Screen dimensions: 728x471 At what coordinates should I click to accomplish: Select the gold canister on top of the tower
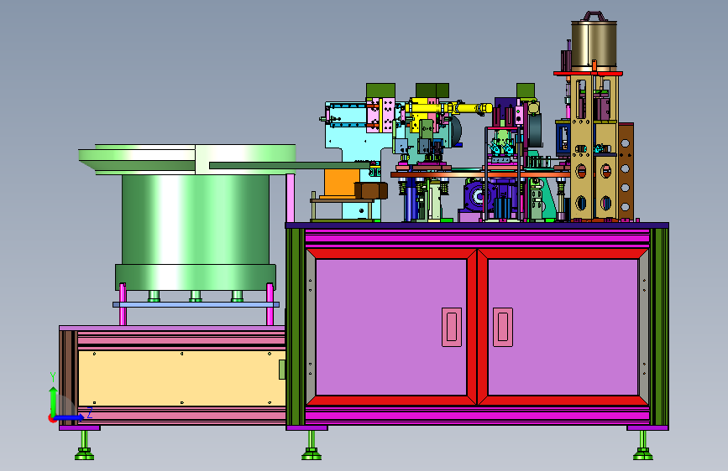click(594, 44)
